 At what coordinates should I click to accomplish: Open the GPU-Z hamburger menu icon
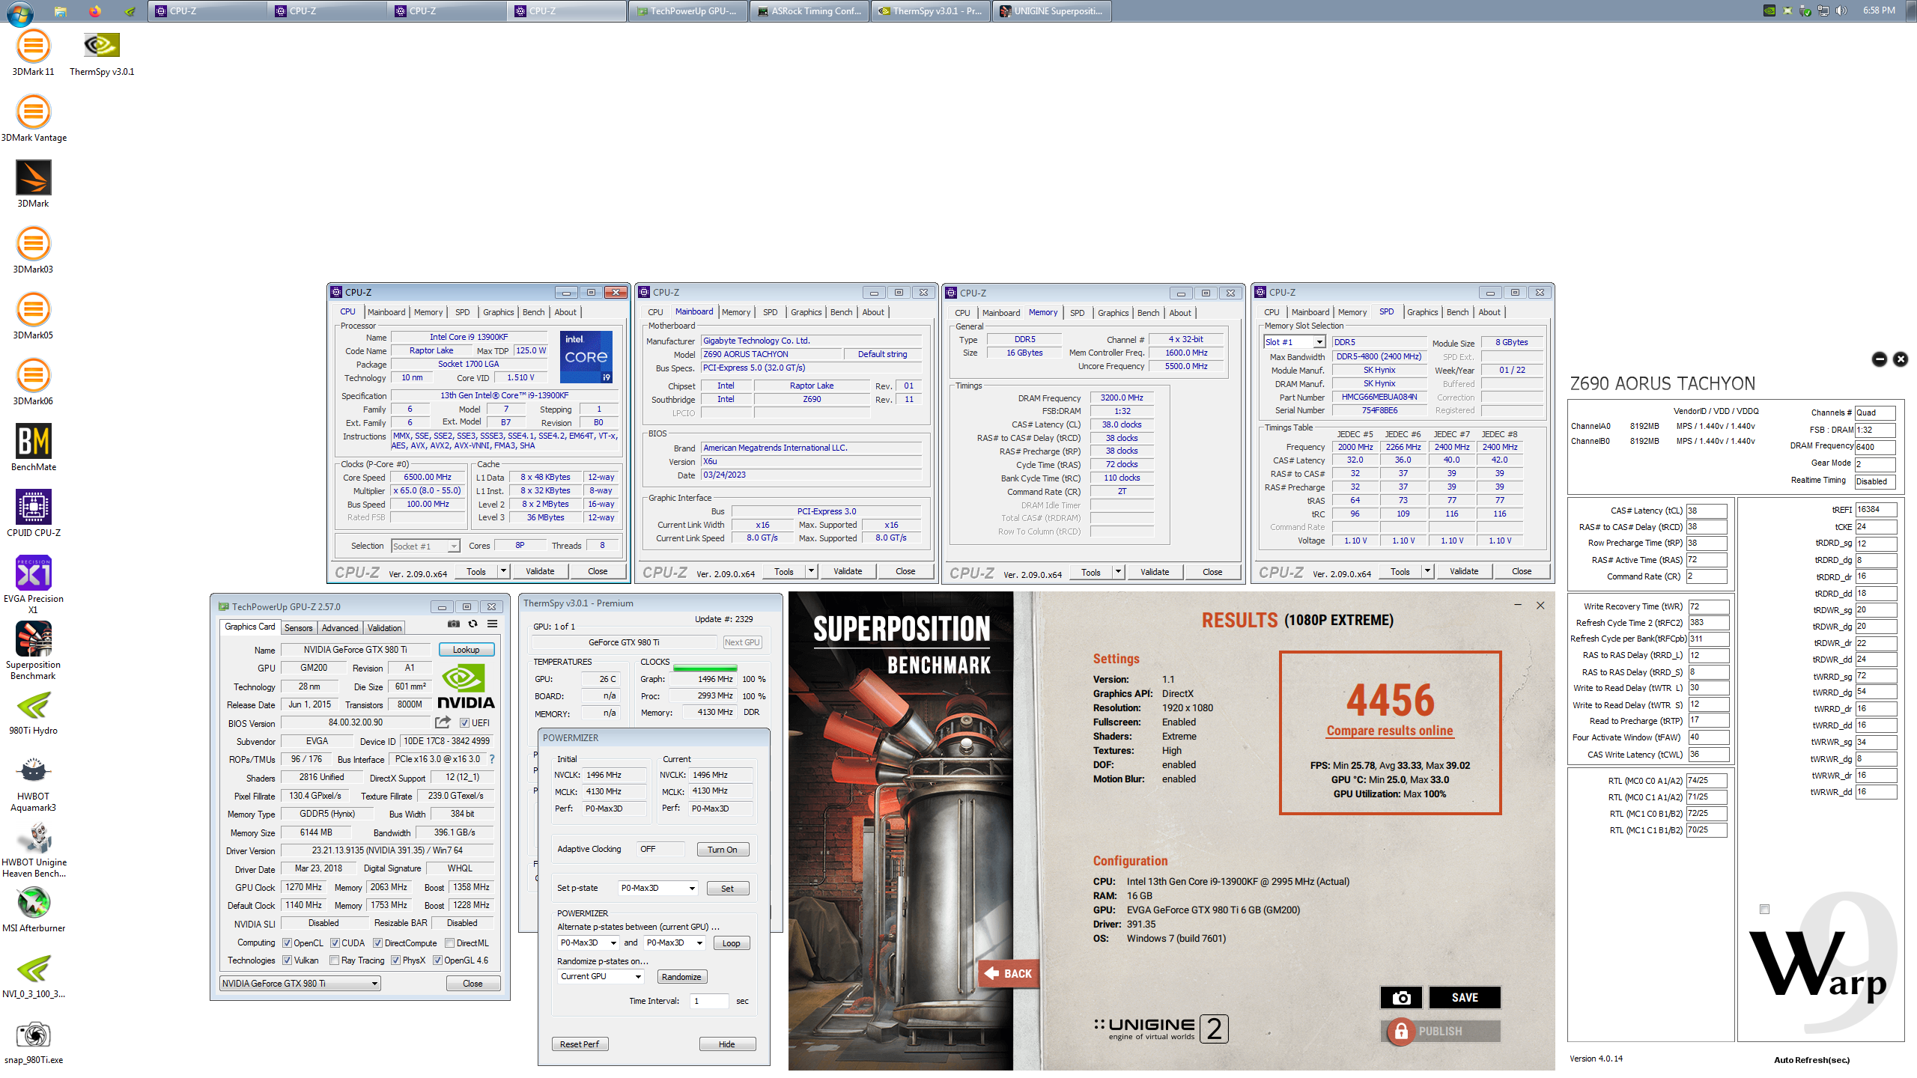(x=492, y=624)
